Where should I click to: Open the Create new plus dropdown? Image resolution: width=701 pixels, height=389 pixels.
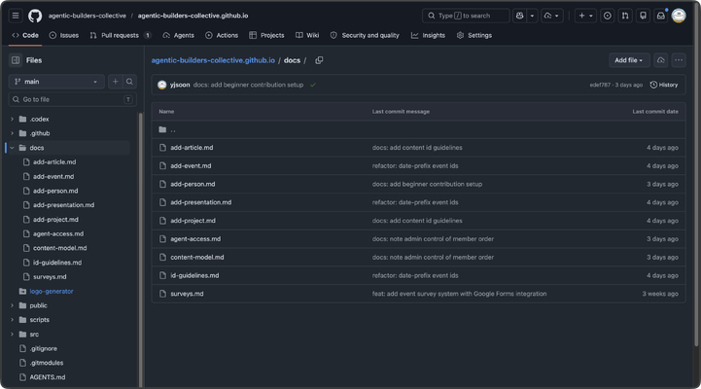click(585, 16)
